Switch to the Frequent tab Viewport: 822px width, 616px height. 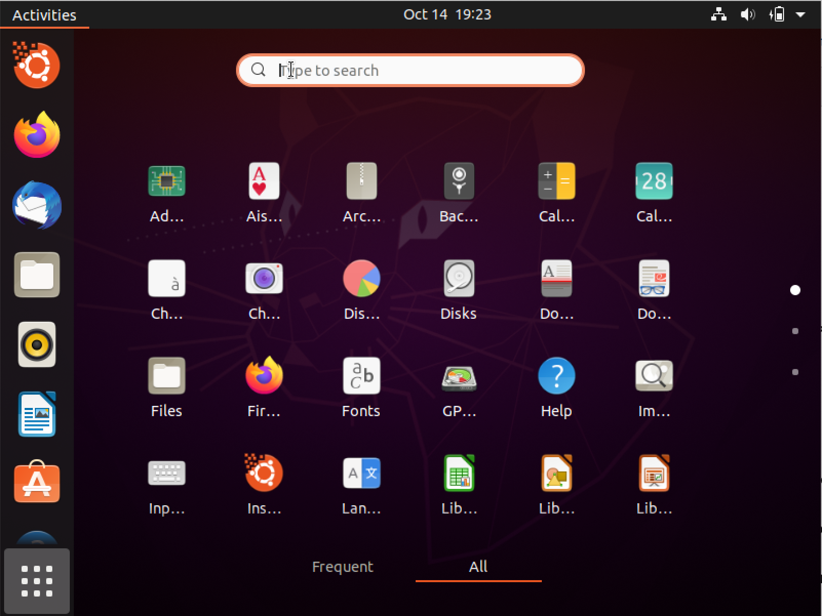pos(342,567)
